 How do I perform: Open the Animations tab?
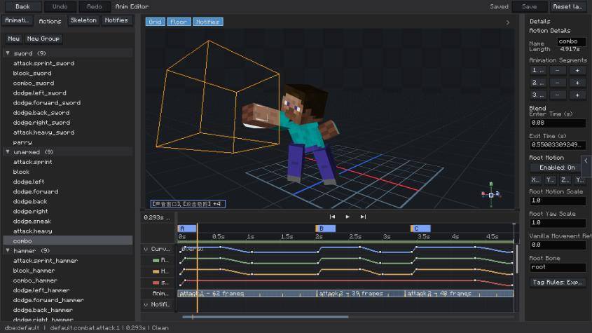click(18, 20)
